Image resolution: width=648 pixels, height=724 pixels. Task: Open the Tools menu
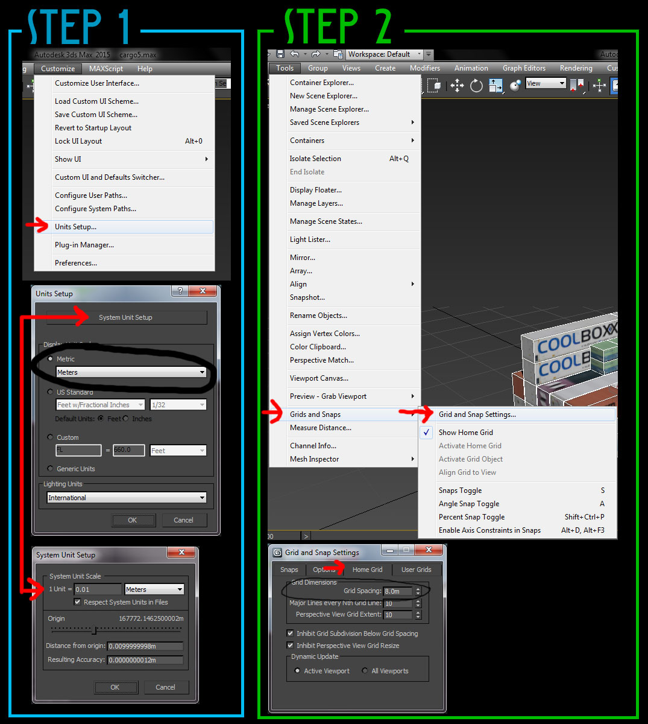click(285, 68)
